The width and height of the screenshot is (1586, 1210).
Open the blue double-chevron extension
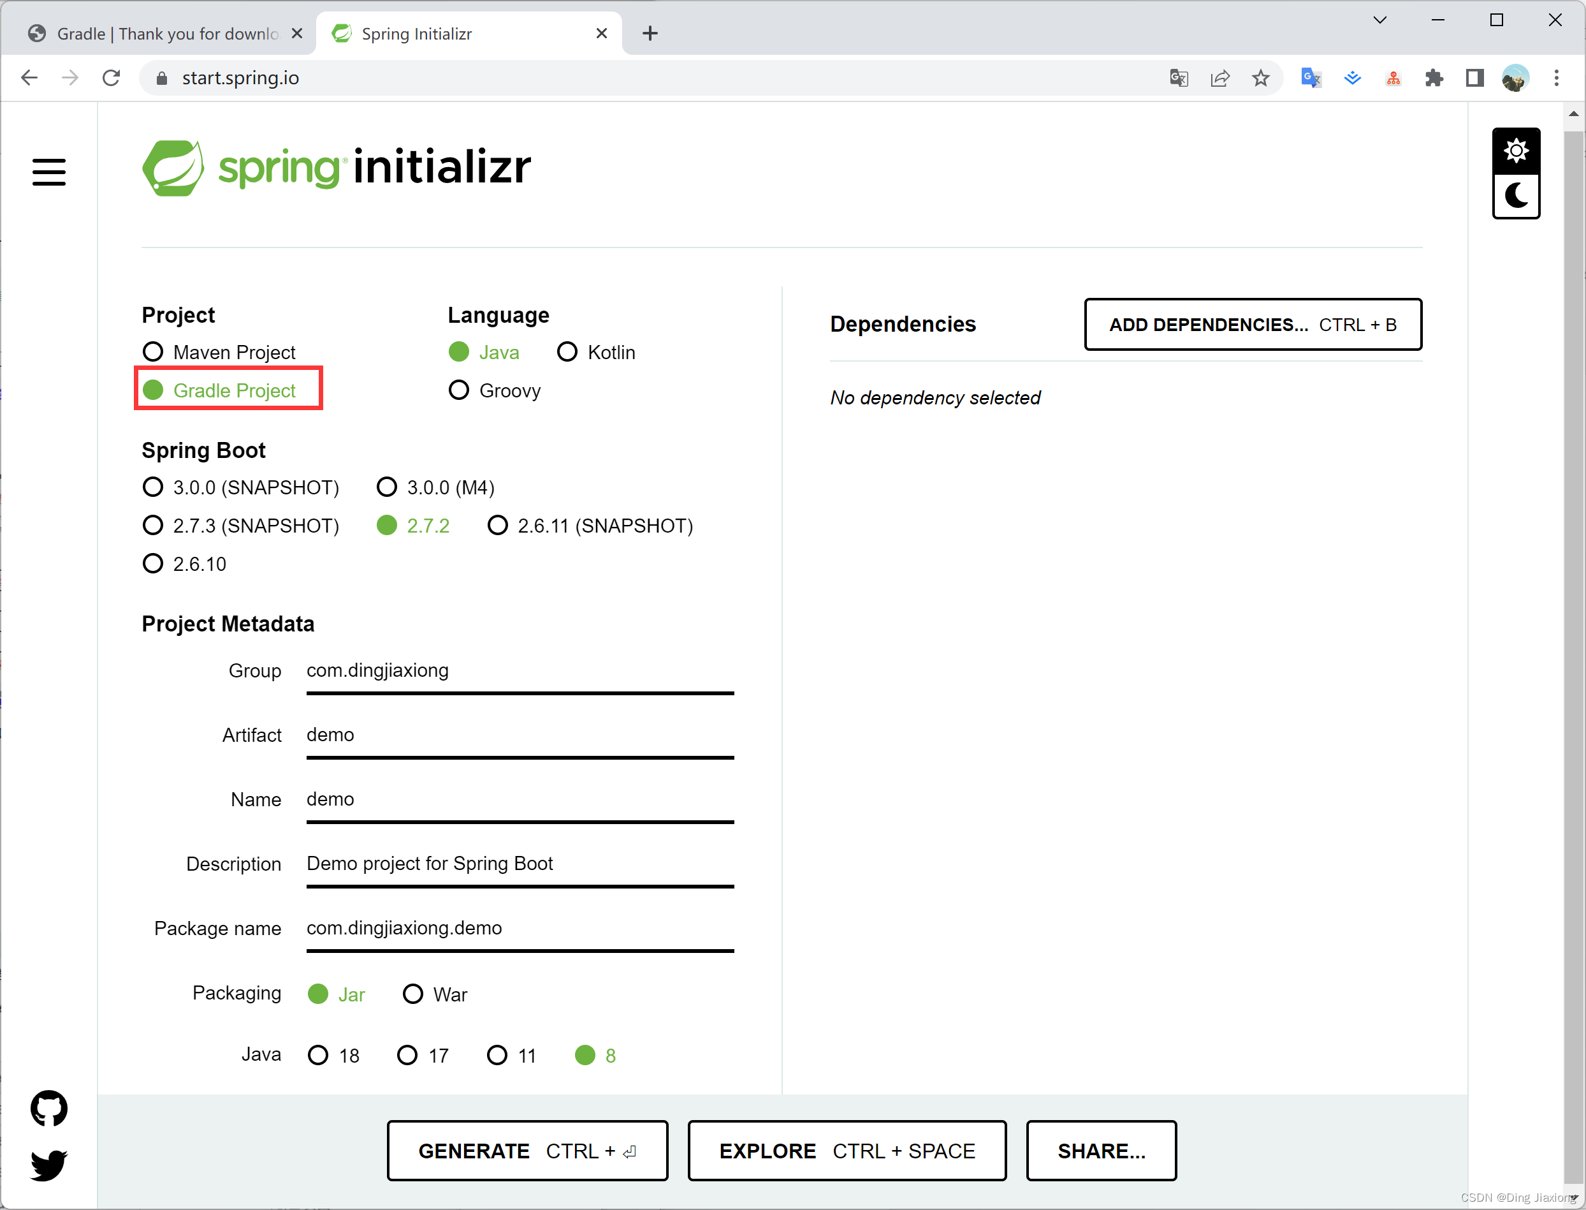click(x=1352, y=78)
